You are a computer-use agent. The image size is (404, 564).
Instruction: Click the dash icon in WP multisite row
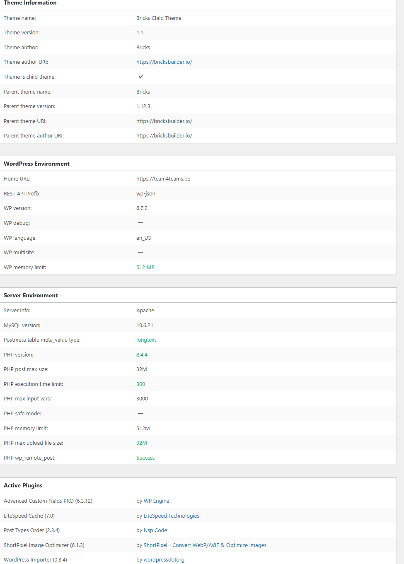(x=140, y=252)
